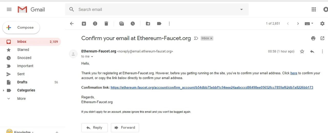Archive this email with the archive icon

pyautogui.click(x=84, y=23)
